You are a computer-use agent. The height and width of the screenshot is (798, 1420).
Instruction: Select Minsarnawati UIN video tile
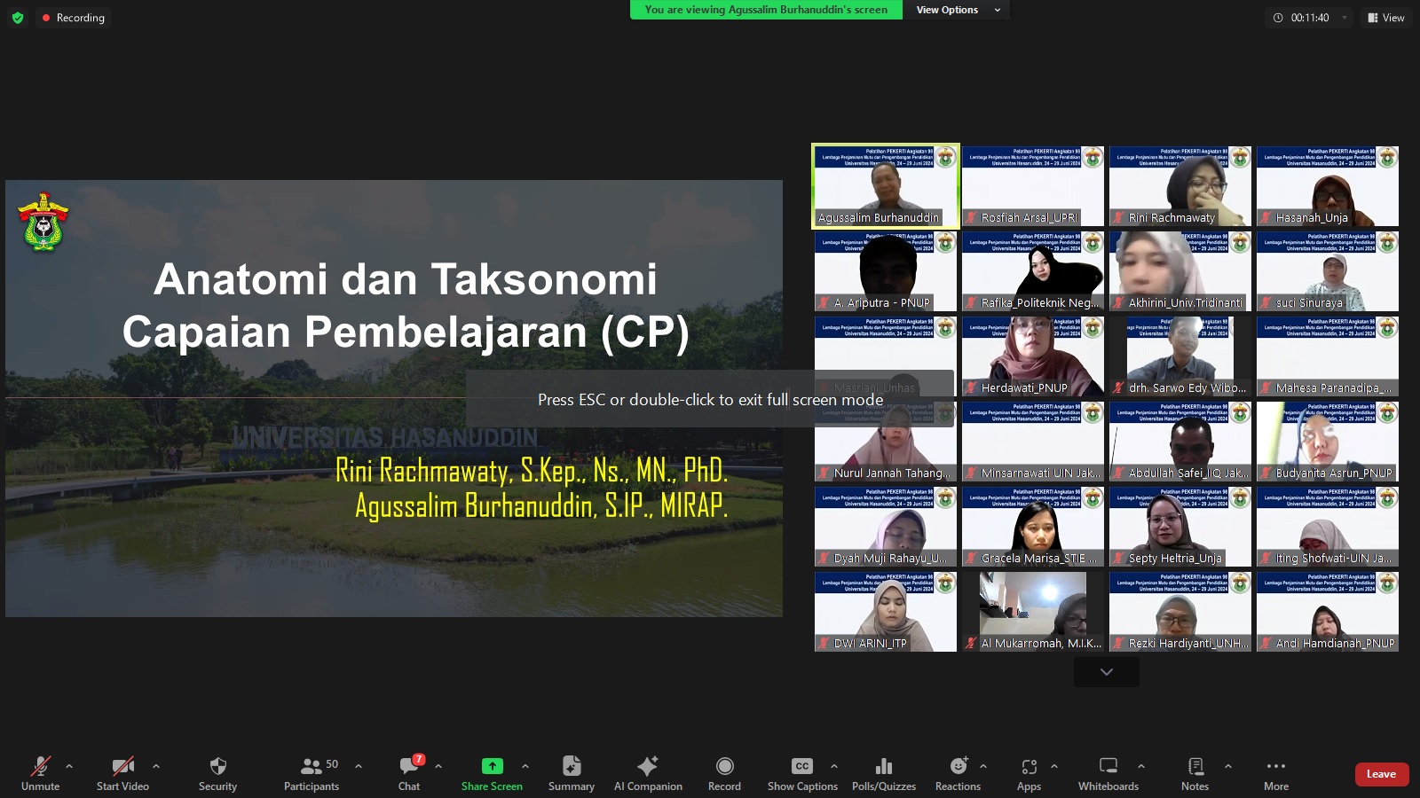click(1033, 442)
